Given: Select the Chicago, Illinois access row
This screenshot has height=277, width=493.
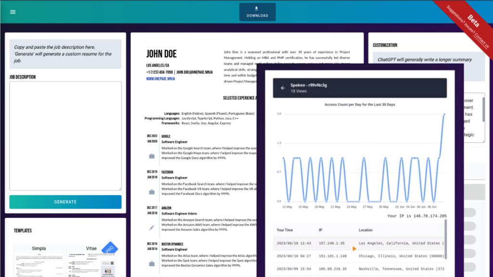Looking at the screenshot, I should [x=359, y=256].
